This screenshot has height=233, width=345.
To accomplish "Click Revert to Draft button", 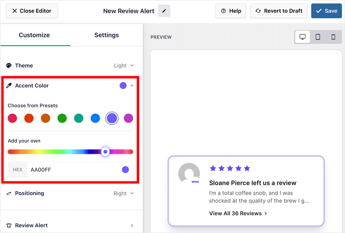I will (279, 11).
